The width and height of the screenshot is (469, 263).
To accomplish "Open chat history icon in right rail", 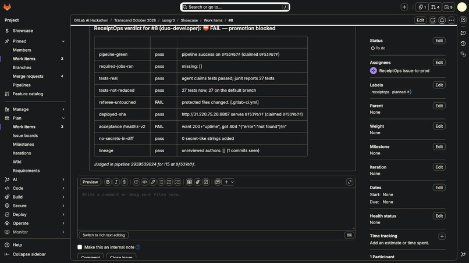I will [x=463, y=44].
